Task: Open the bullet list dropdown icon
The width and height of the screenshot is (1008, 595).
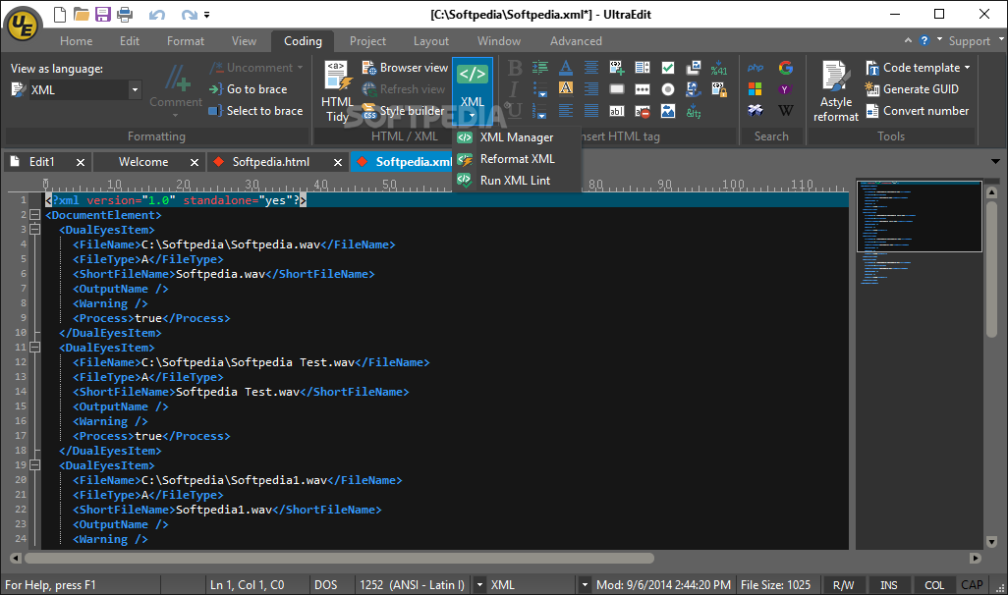Action: [540, 89]
